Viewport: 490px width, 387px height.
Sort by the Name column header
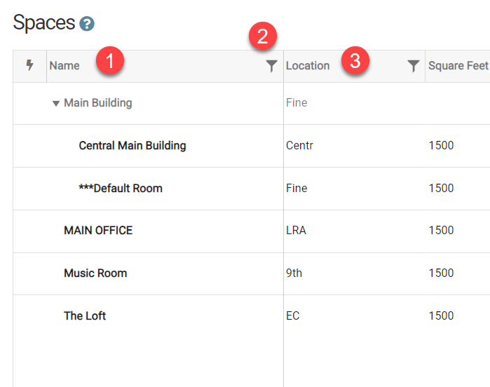(64, 66)
